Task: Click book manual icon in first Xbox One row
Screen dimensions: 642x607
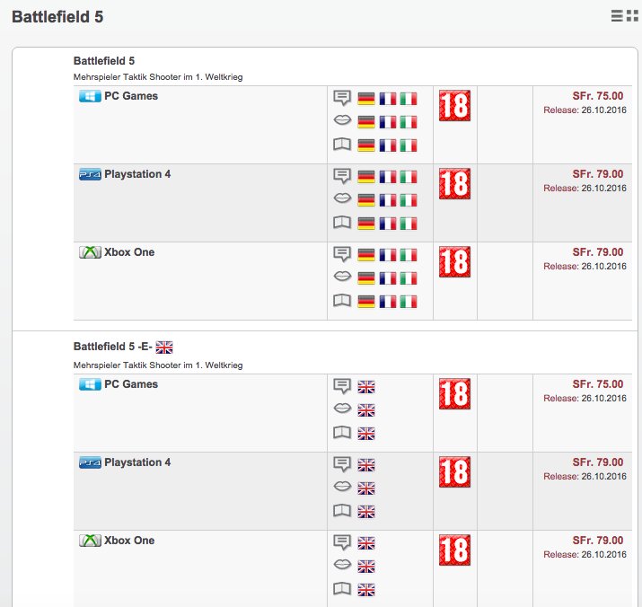Action: [342, 301]
